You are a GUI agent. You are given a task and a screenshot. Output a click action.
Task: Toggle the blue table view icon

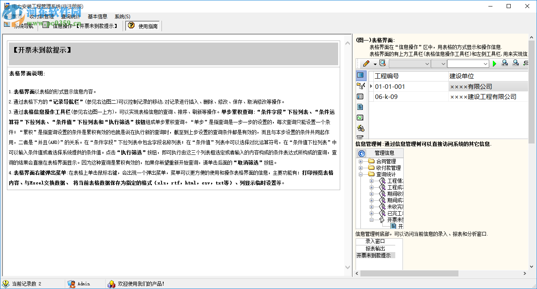click(360, 75)
